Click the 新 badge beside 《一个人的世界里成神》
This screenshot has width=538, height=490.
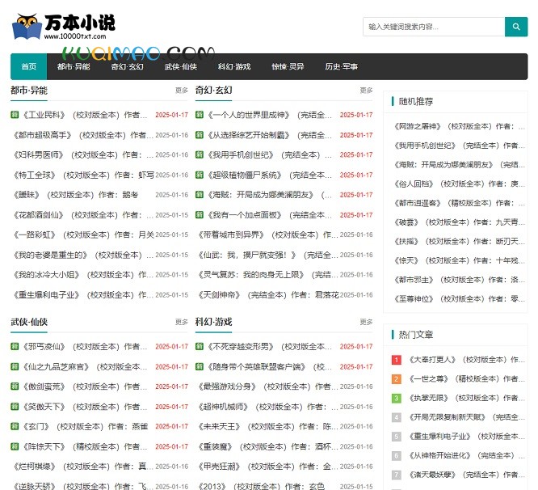click(200, 115)
